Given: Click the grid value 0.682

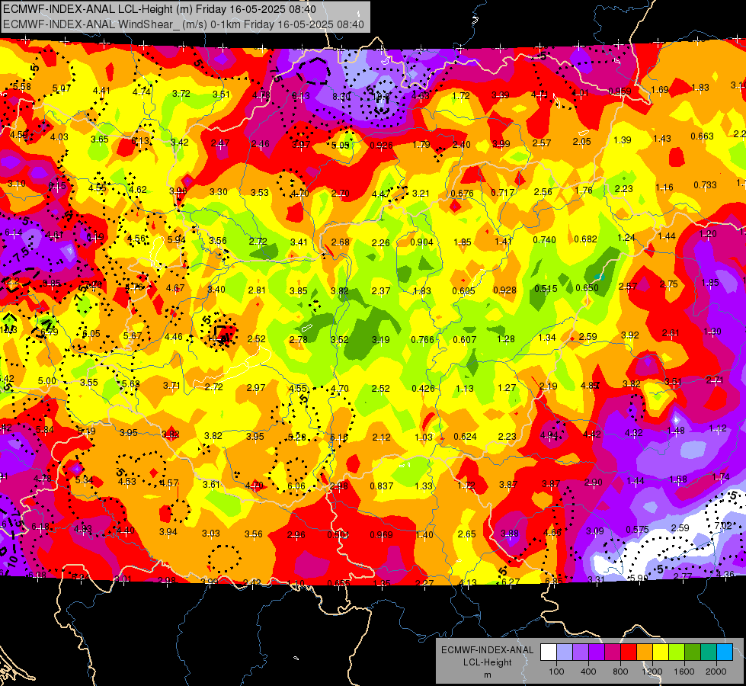Looking at the screenshot, I should tap(586, 239).
